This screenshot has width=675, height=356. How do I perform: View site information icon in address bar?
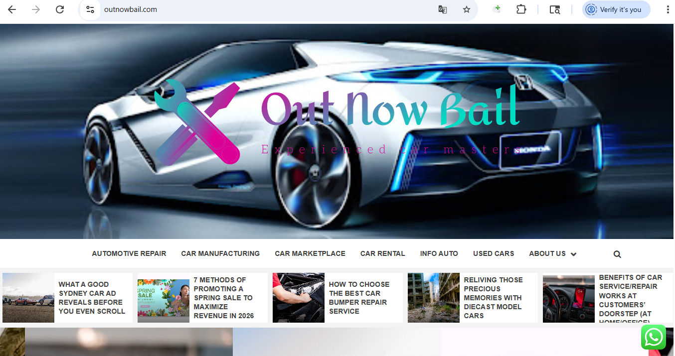coord(90,9)
